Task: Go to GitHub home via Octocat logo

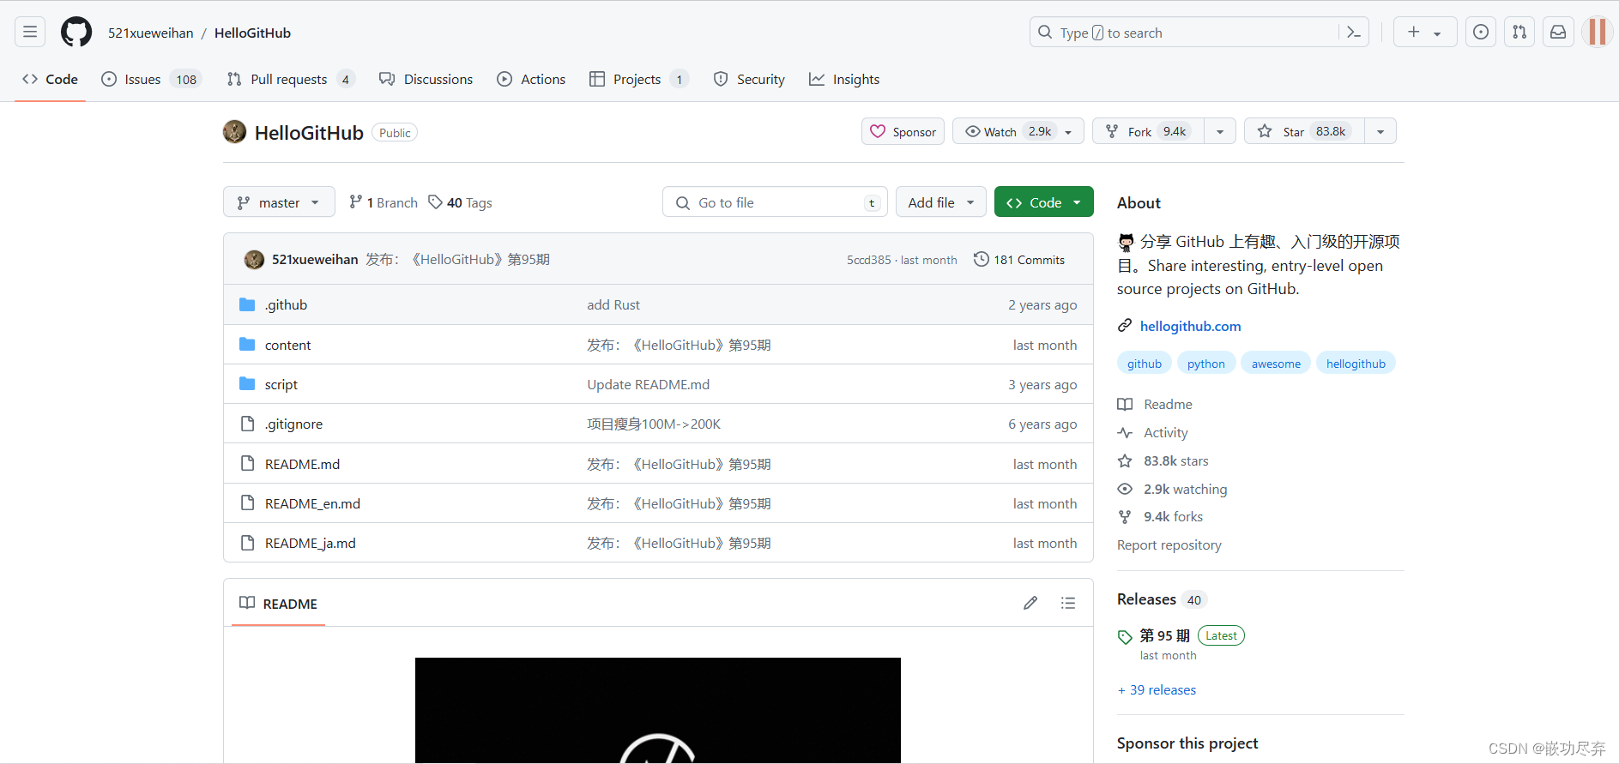Action: pos(76,33)
